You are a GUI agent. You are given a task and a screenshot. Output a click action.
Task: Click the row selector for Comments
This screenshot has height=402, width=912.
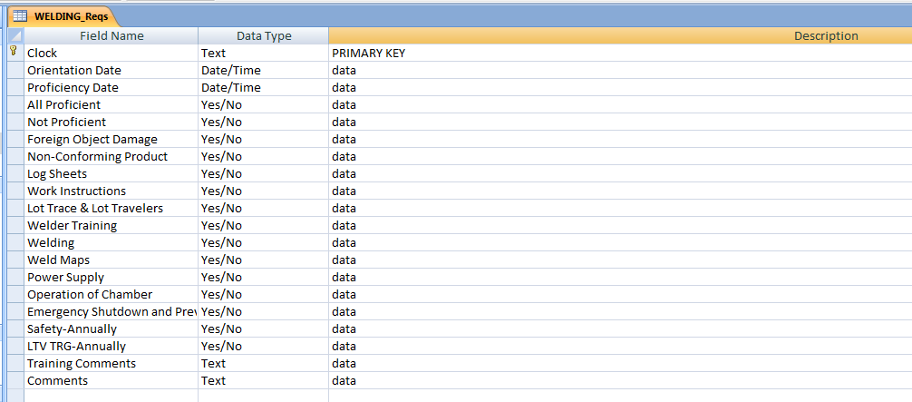coord(15,380)
